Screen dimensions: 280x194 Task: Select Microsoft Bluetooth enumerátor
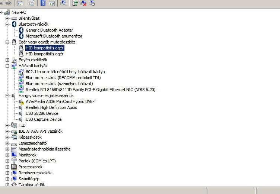click(54, 36)
